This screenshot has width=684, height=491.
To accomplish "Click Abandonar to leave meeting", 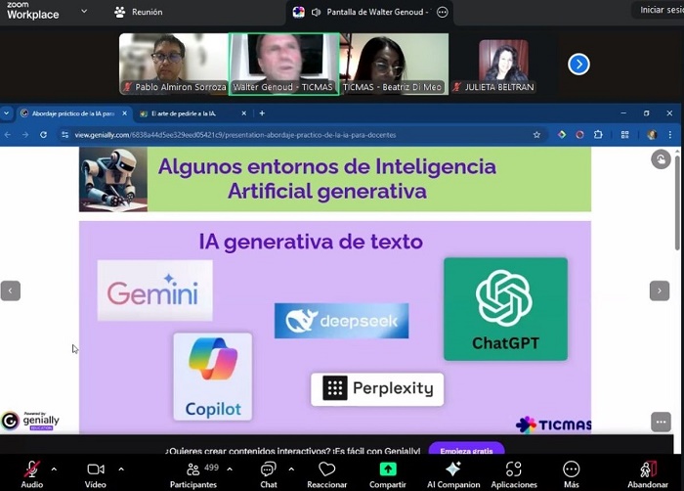I will [x=648, y=470].
